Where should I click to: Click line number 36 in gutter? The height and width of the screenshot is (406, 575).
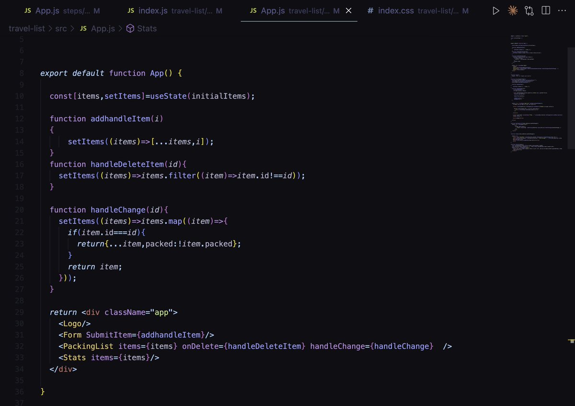20,392
